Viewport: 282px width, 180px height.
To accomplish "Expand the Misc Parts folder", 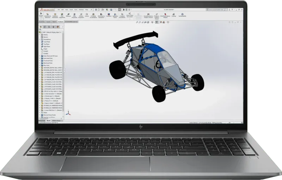I will click(40, 65).
